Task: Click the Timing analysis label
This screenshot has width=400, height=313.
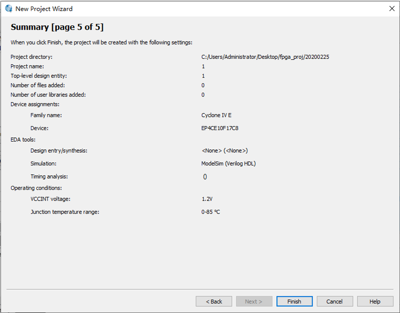Action: [x=49, y=177]
